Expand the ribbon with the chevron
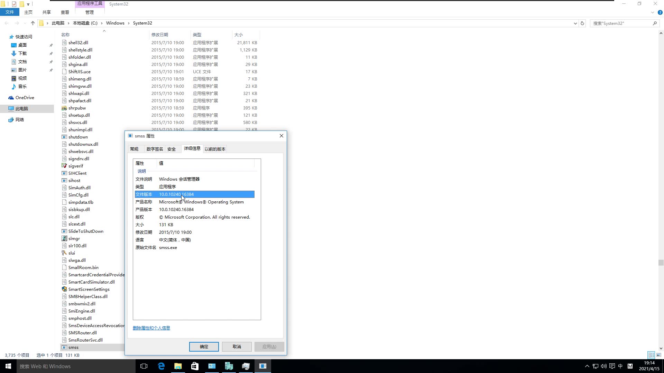 pyautogui.click(x=653, y=12)
